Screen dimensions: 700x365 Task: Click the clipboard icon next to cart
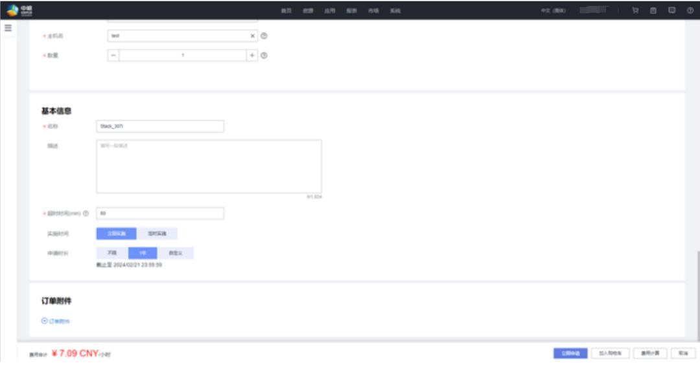(653, 10)
